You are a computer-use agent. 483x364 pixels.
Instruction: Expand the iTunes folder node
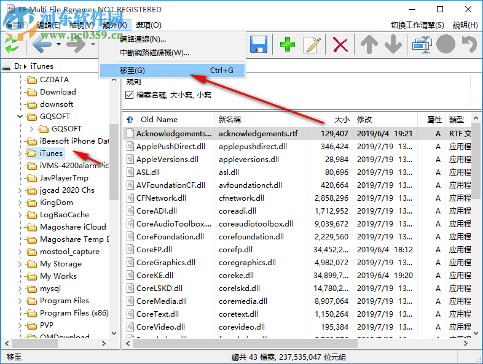20,153
